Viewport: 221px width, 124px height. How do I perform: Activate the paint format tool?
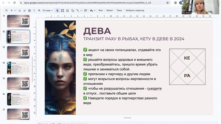(34, 11)
